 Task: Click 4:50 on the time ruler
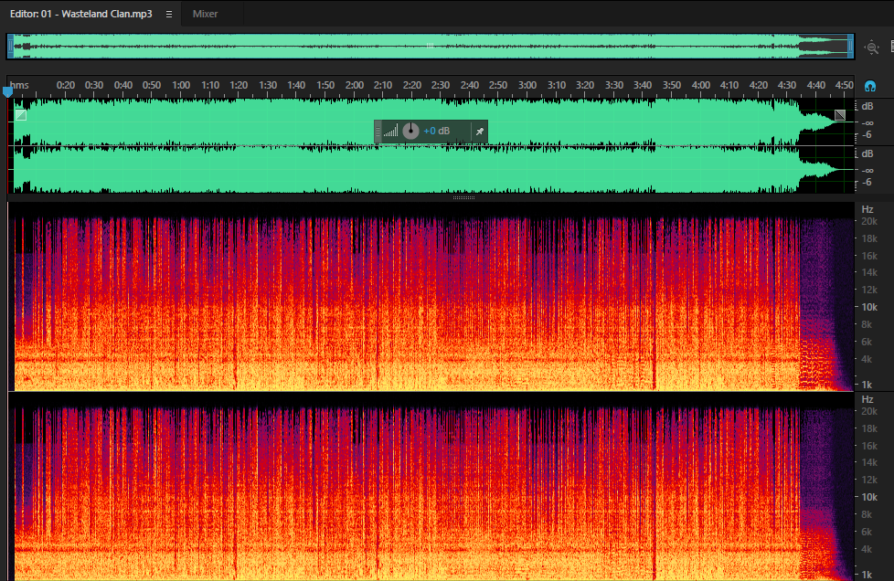845,85
